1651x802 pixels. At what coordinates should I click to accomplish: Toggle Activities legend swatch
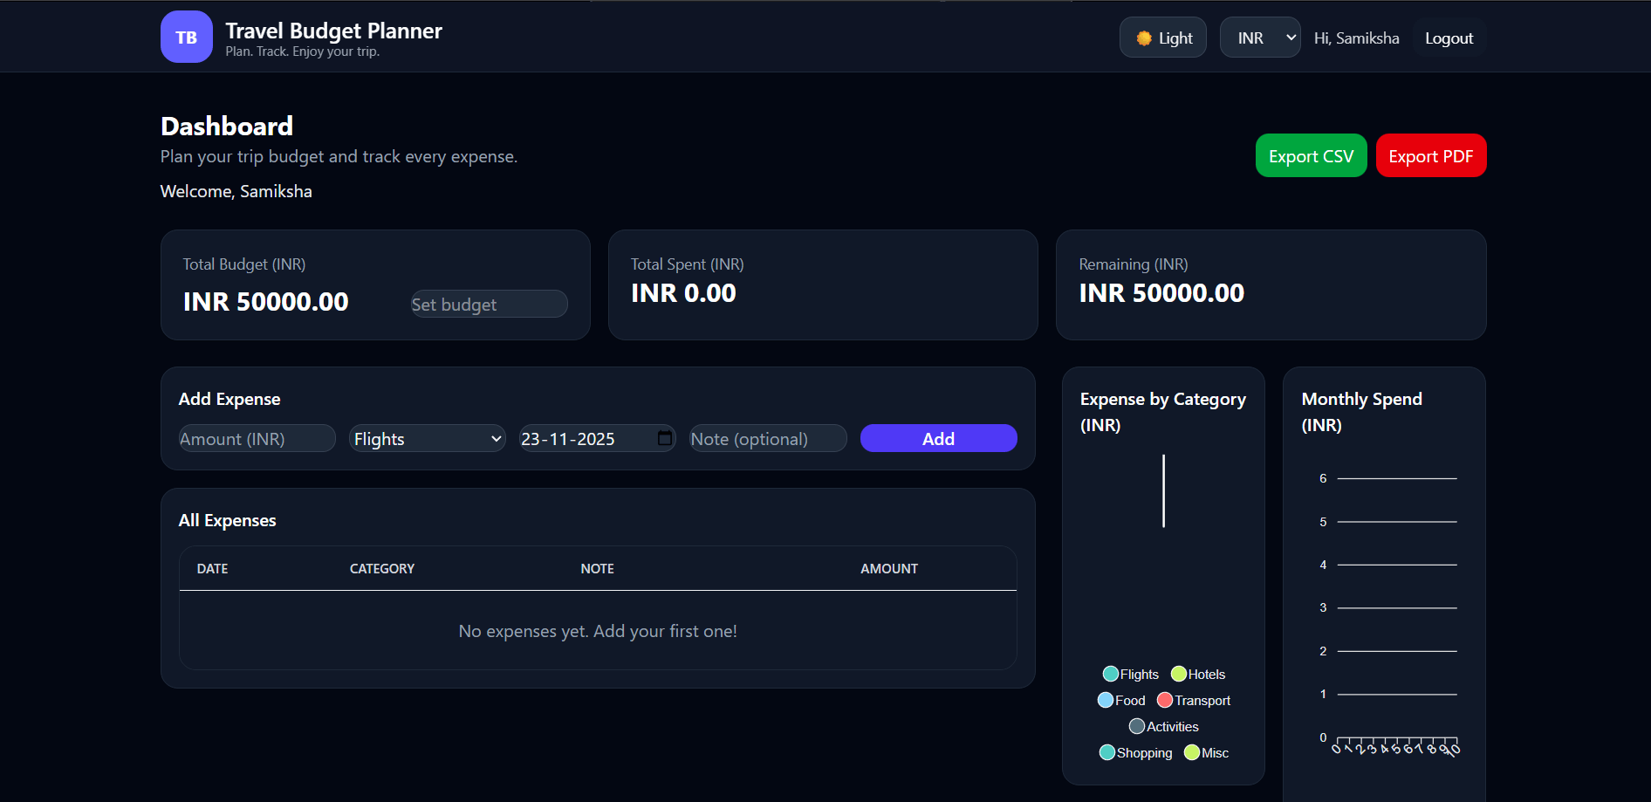click(1137, 726)
